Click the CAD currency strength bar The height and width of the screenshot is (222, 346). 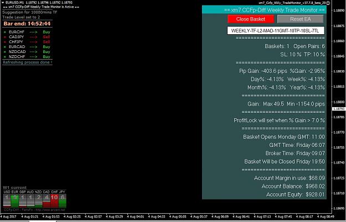47,201
